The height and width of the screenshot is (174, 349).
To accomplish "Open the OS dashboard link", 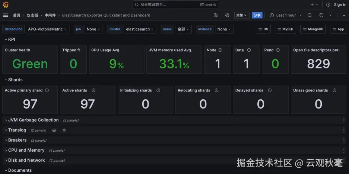I will (263, 29).
